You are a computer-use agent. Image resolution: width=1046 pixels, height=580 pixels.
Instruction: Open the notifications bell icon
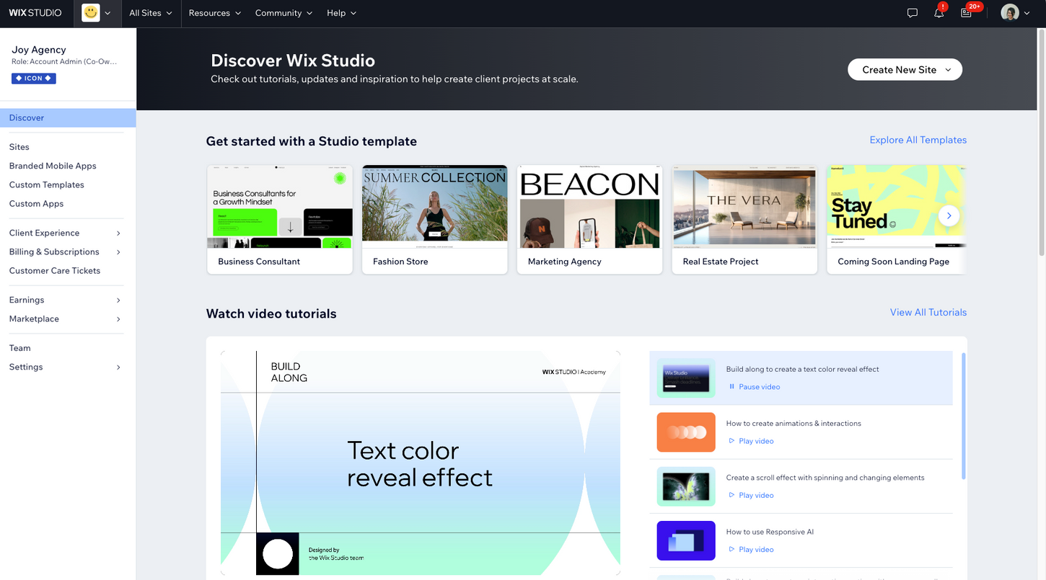(x=939, y=13)
